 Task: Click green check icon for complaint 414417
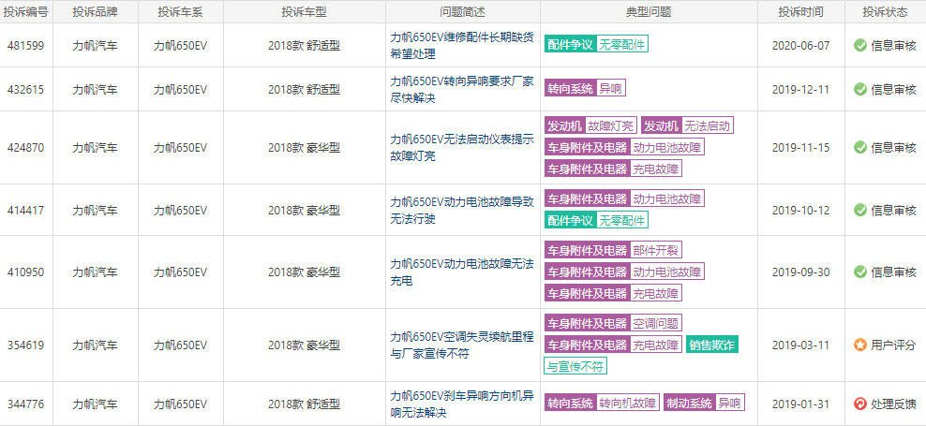(x=859, y=210)
